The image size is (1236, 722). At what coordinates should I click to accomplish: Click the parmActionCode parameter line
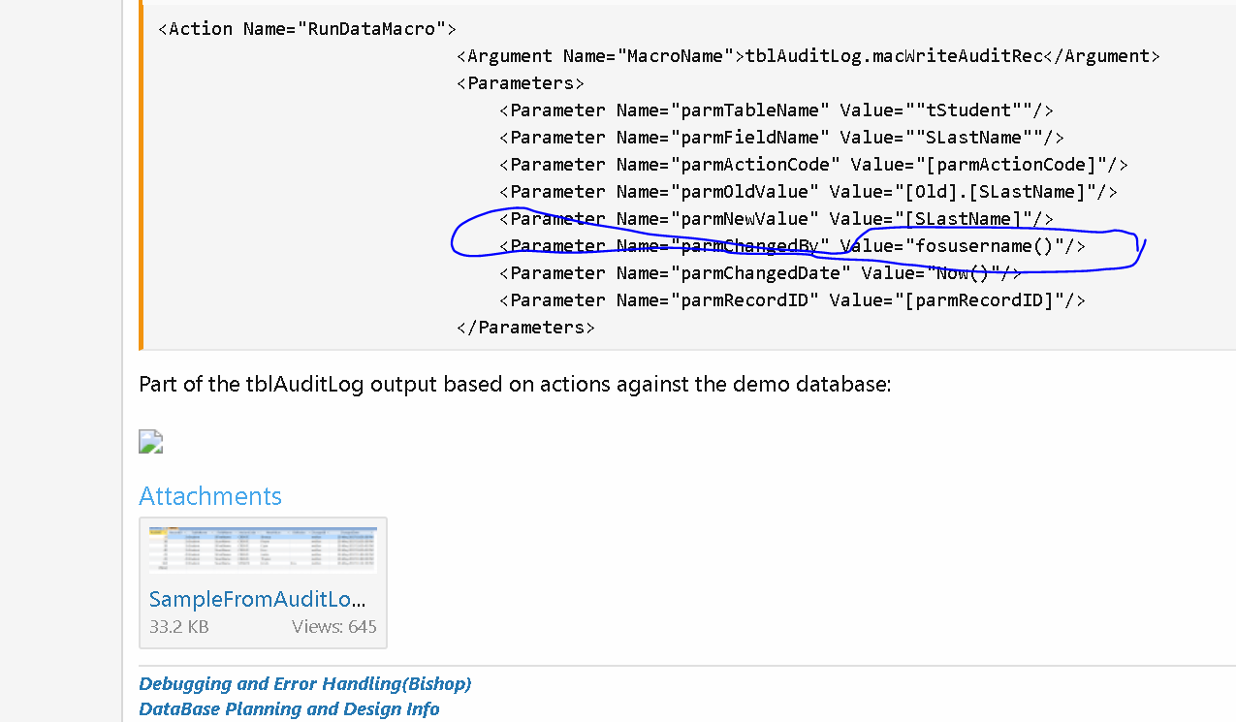tap(813, 165)
